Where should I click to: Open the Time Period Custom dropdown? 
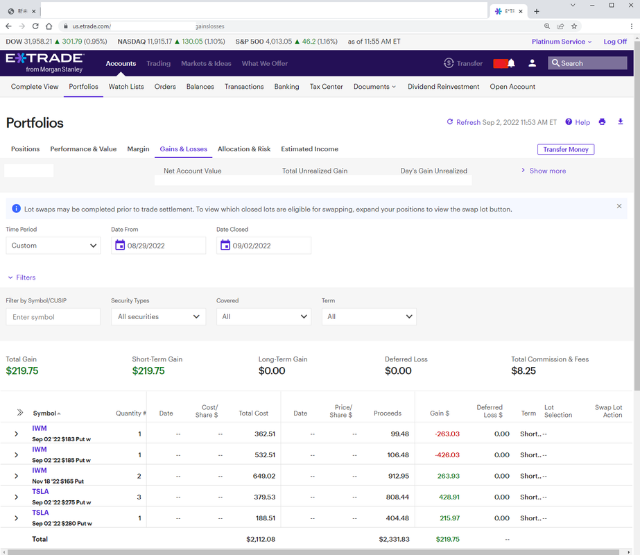[x=53, y=246]
